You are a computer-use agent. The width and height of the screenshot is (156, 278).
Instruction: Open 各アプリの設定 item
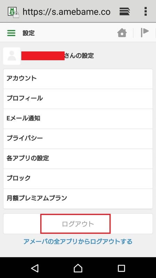coord(78,159)
